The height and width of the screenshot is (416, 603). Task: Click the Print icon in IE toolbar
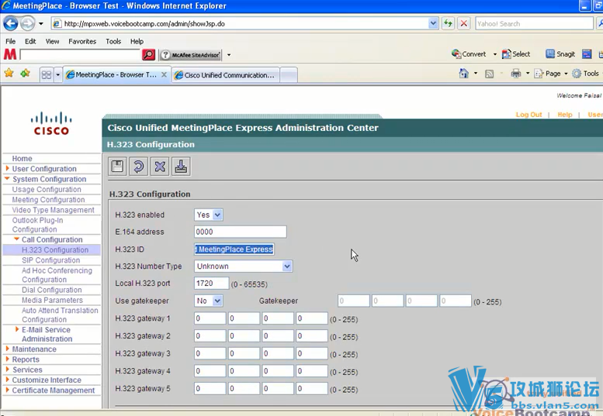tap(515, 74)
